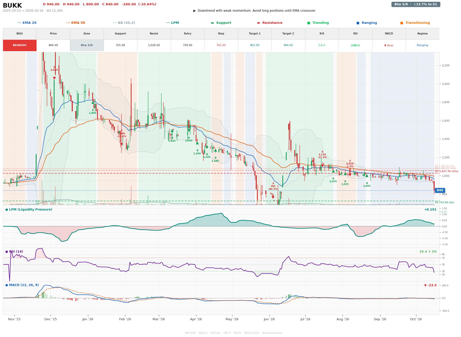Click the MACD (12, 26, 9) panel title
This screenshot has width=461, height=337.
tap(22, 285)
